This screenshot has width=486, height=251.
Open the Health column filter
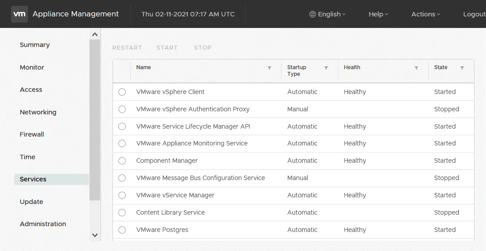(416, 68)
